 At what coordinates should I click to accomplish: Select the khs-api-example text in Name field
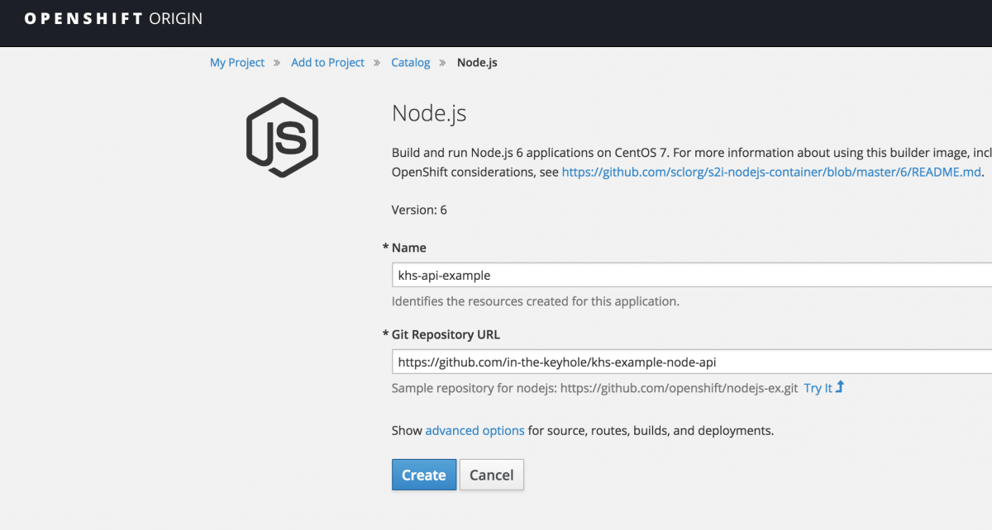point(443,274)
